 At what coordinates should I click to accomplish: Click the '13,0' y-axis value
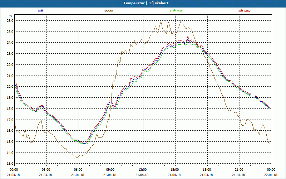[x=10, y=164]
